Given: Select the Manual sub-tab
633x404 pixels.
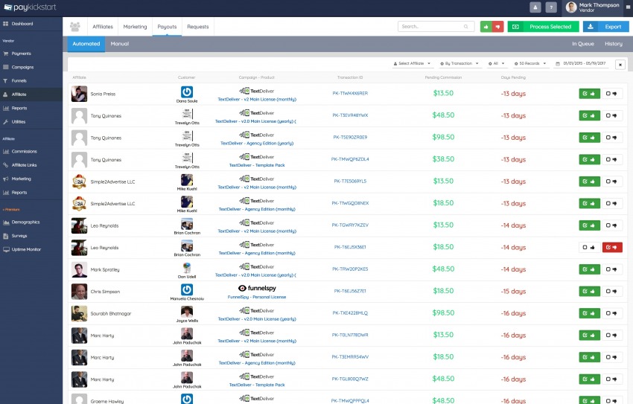Looking at the screenshot, I should tap(119, 44).
